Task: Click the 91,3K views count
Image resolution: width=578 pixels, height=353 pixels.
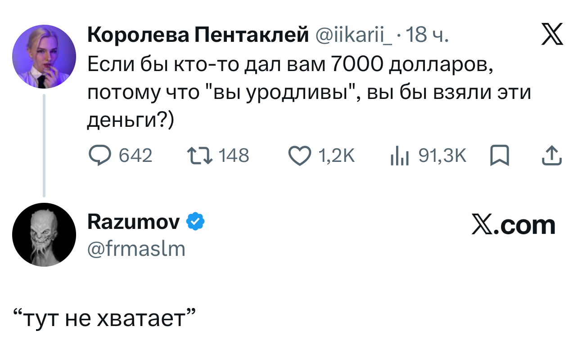Action: (x=443, y=156)
